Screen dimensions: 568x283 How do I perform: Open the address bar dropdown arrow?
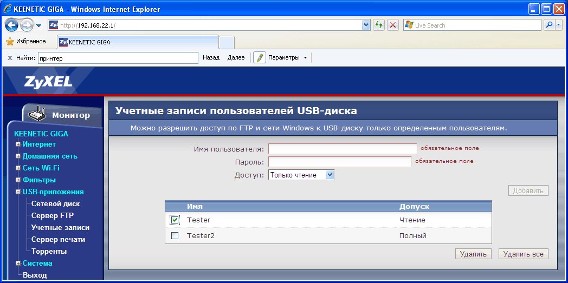click(x=366, y=25)
